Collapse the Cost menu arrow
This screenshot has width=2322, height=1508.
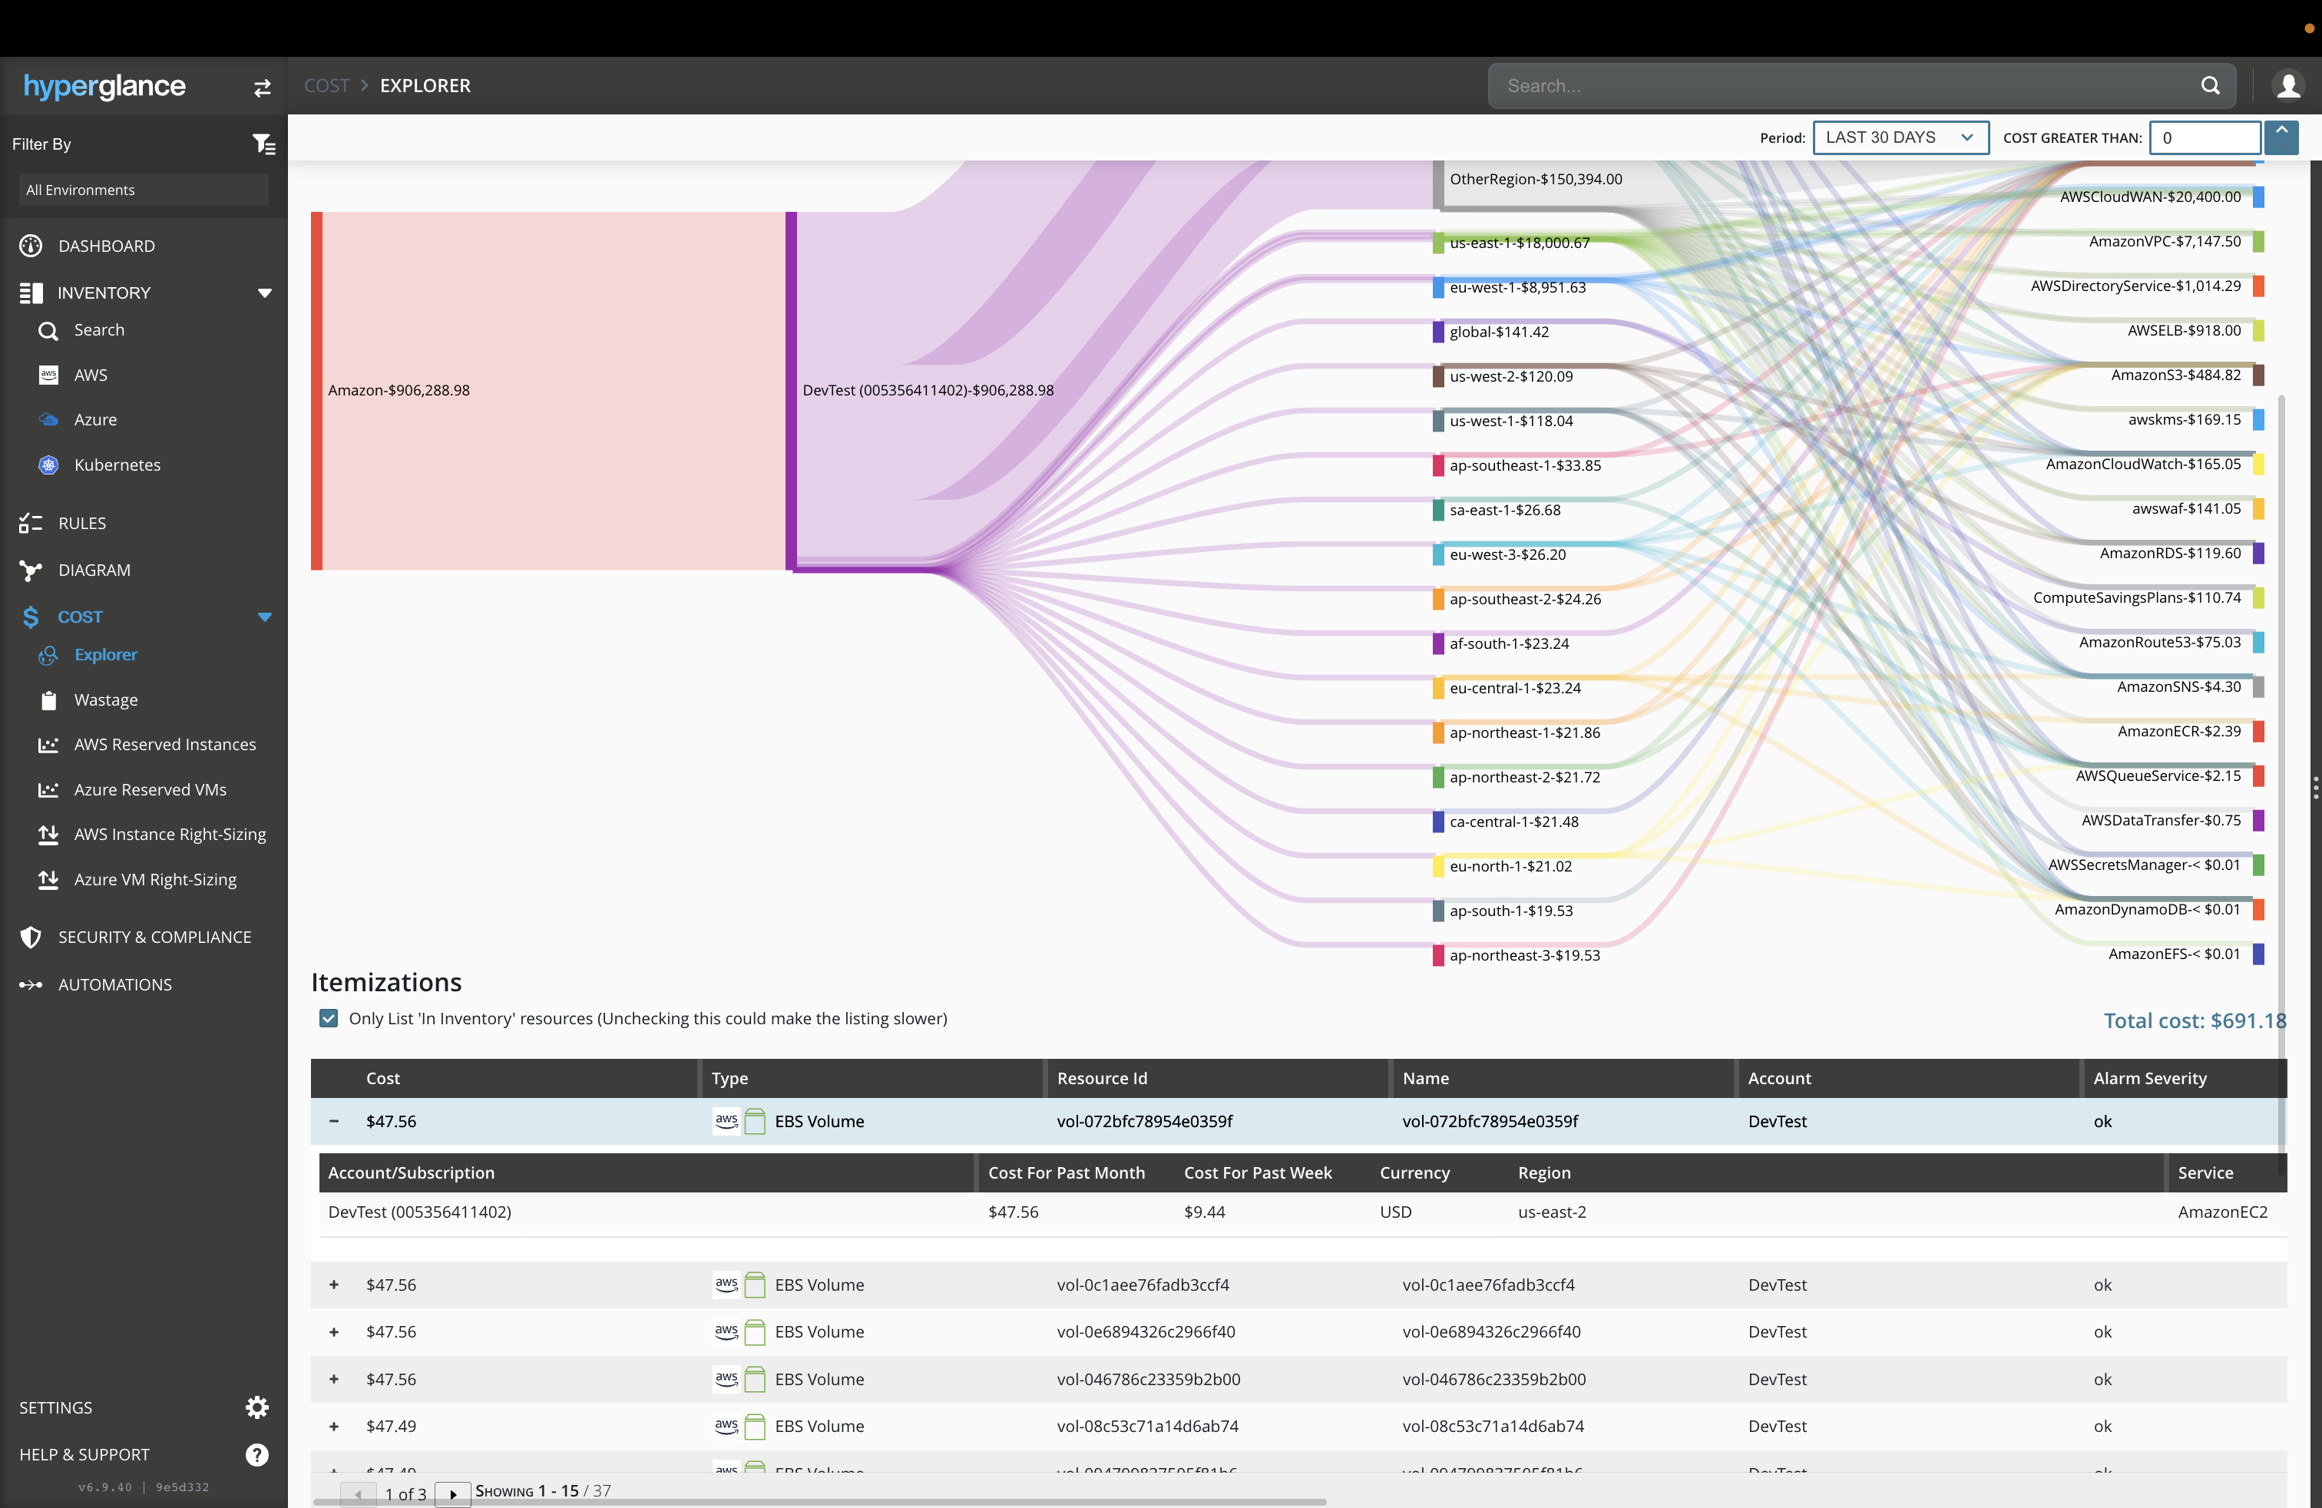tap(264, 617)
